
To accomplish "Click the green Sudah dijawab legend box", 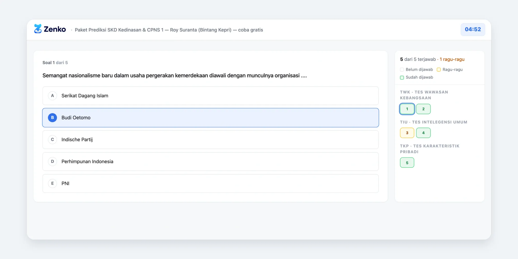I will [402, 77].
